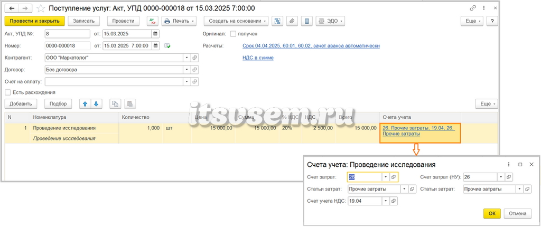The image size is (541, 227).
Task: Click the % НДС cell 20%
Action: pyautogui.click(x=291, y=128)
